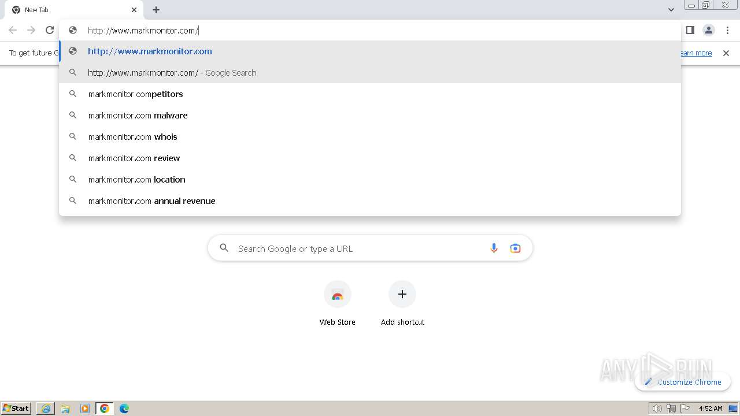Toggle the side panel icon

pos(690,30)
